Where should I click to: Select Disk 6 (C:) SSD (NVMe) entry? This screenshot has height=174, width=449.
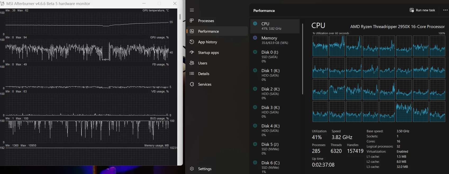point(275,167)
